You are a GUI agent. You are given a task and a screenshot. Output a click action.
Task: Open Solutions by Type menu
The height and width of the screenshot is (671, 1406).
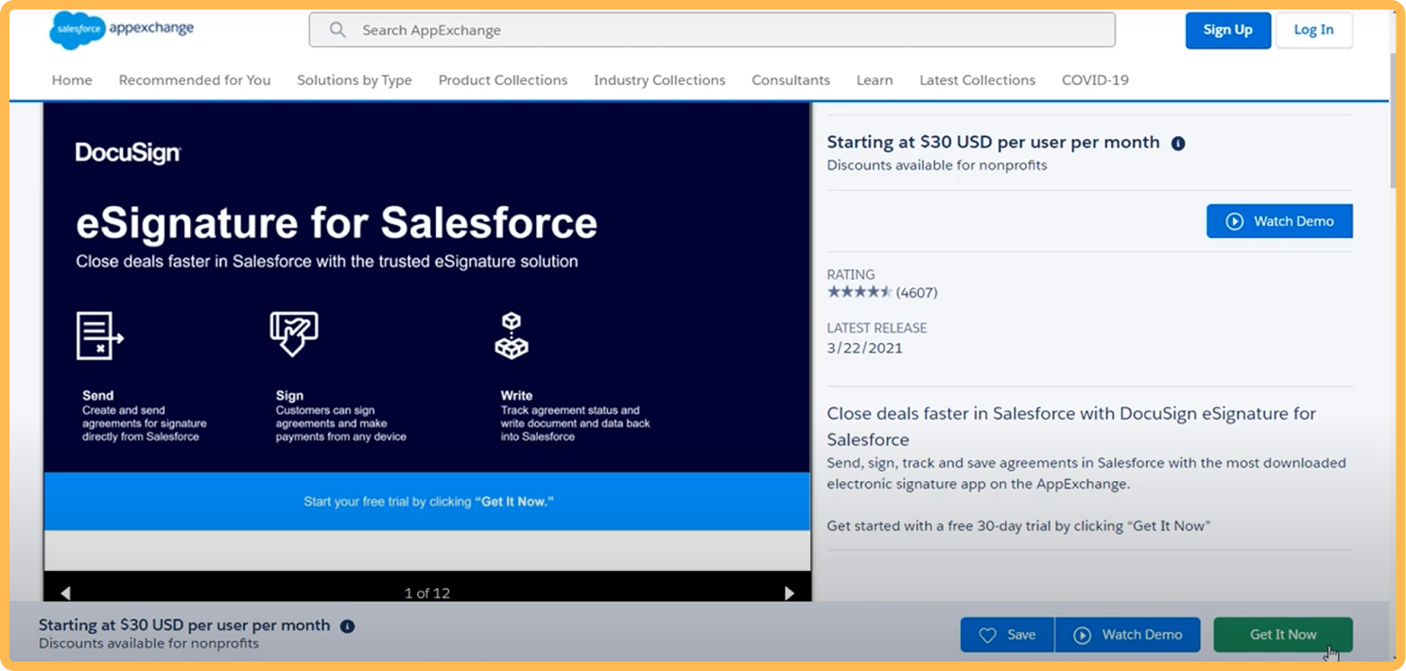click(355, 80)
